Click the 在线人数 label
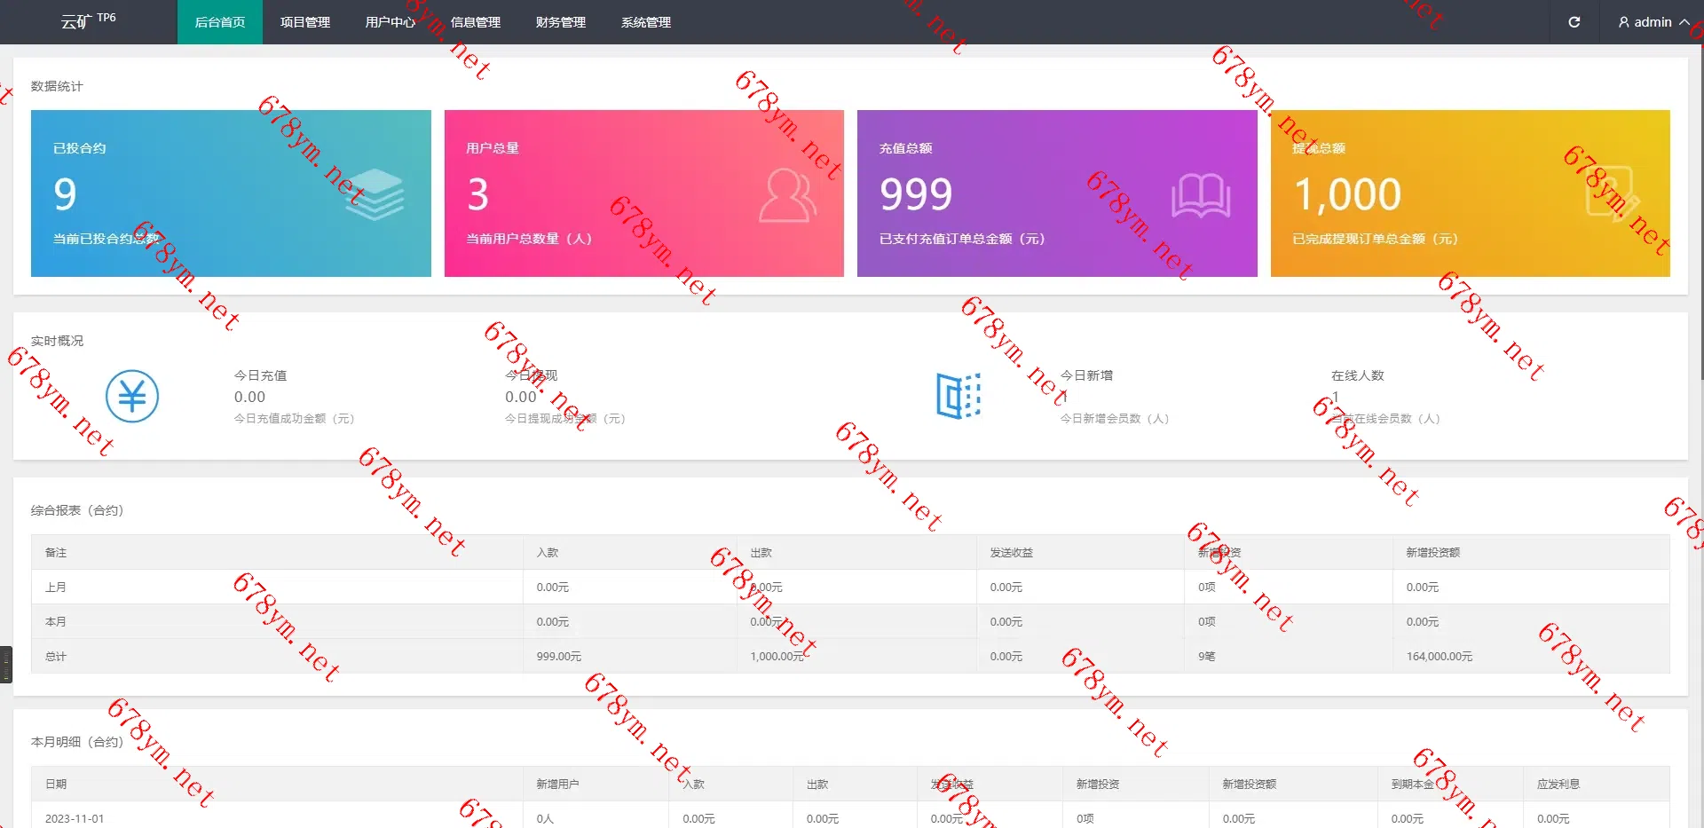1704x828 pixels. pos(1358,375)
